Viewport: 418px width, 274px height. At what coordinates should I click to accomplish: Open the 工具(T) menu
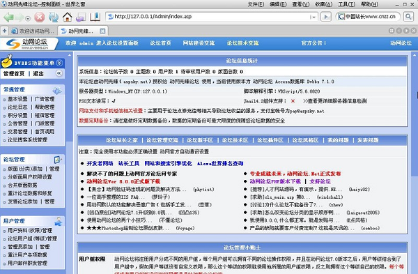coord(346,4)
